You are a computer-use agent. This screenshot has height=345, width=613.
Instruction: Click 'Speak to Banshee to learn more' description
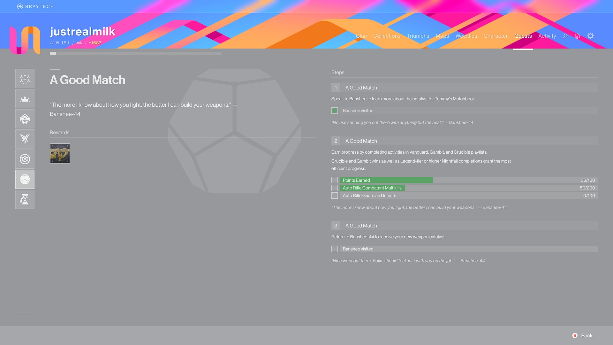(404, 99)
